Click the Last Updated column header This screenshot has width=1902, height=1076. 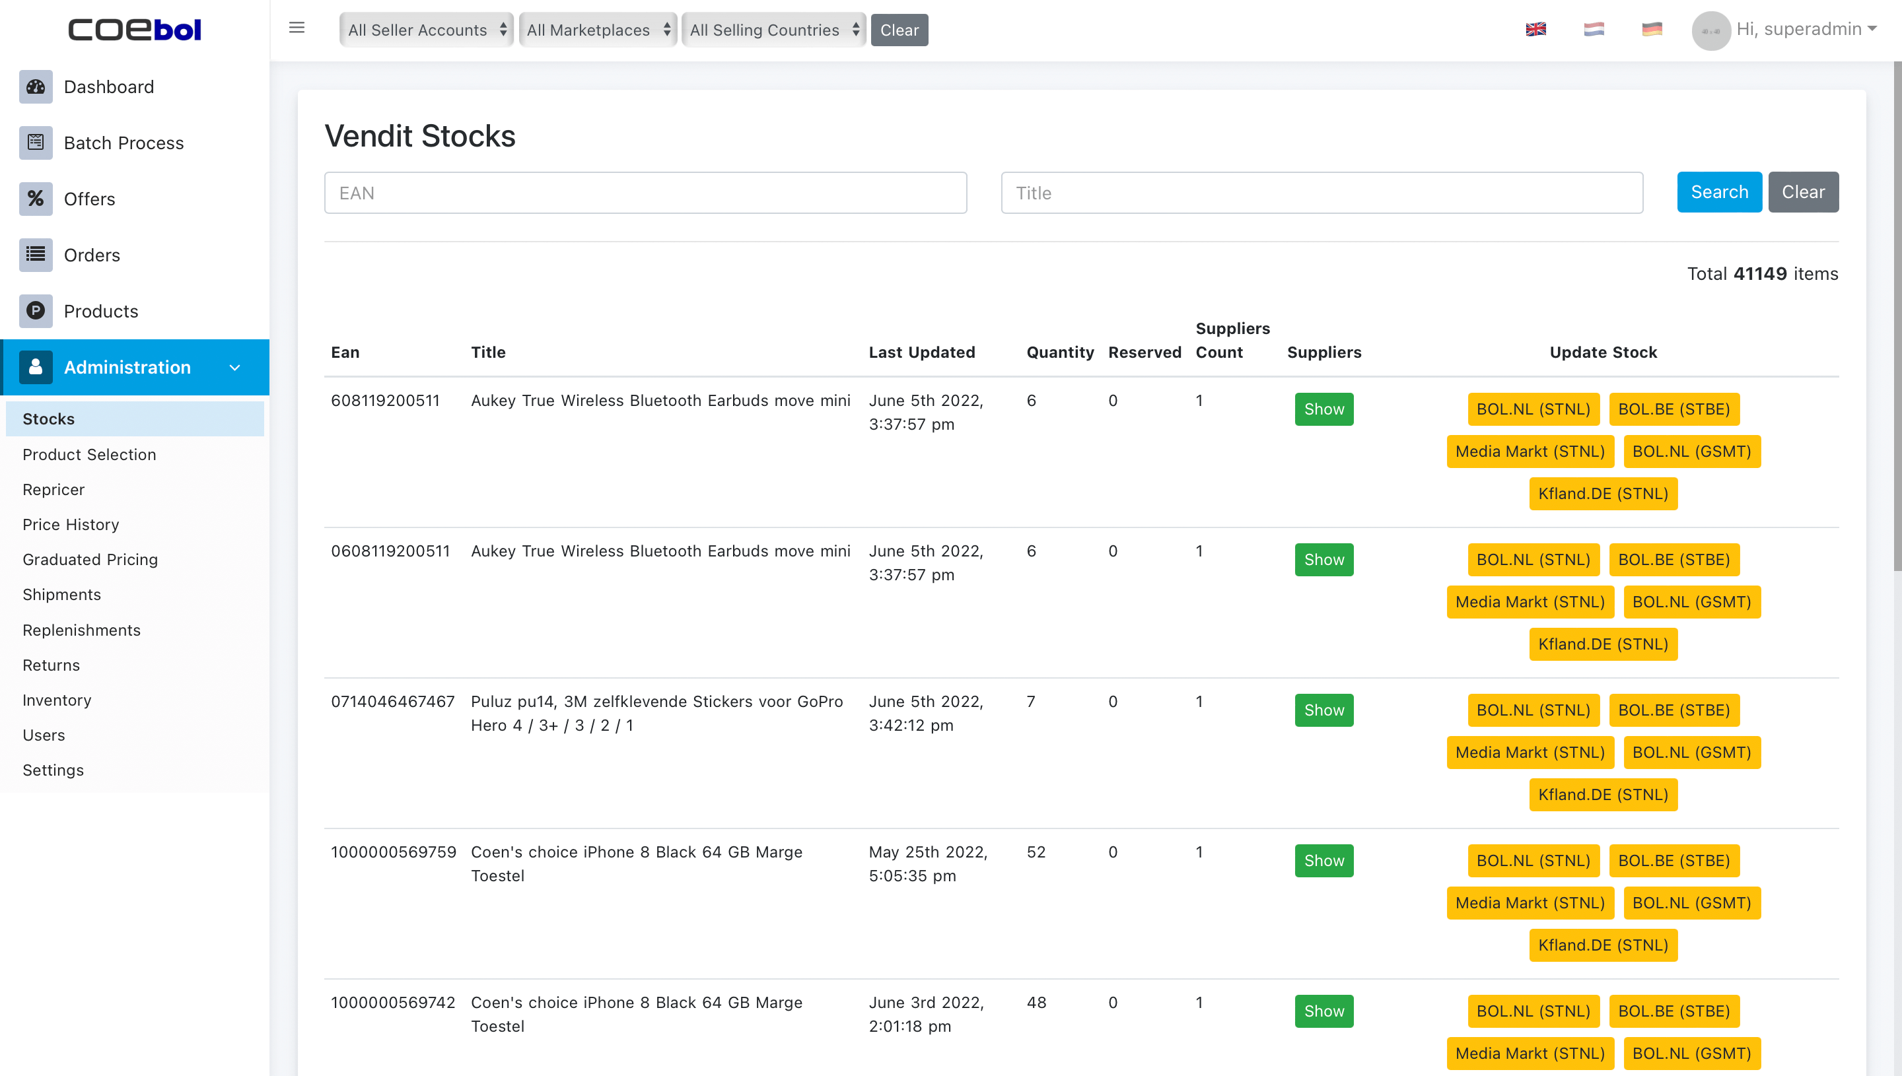click(x=922, y=353)
